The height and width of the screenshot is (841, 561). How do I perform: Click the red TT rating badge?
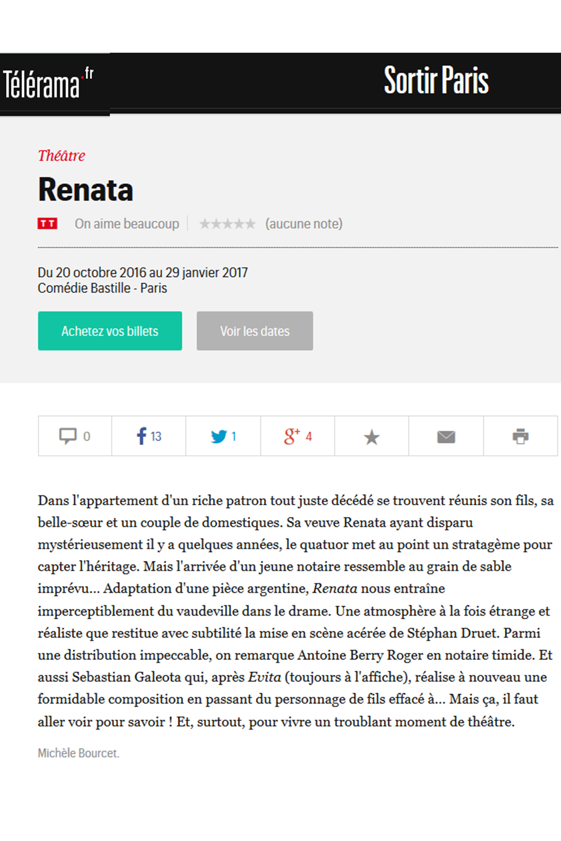[48, 224]
